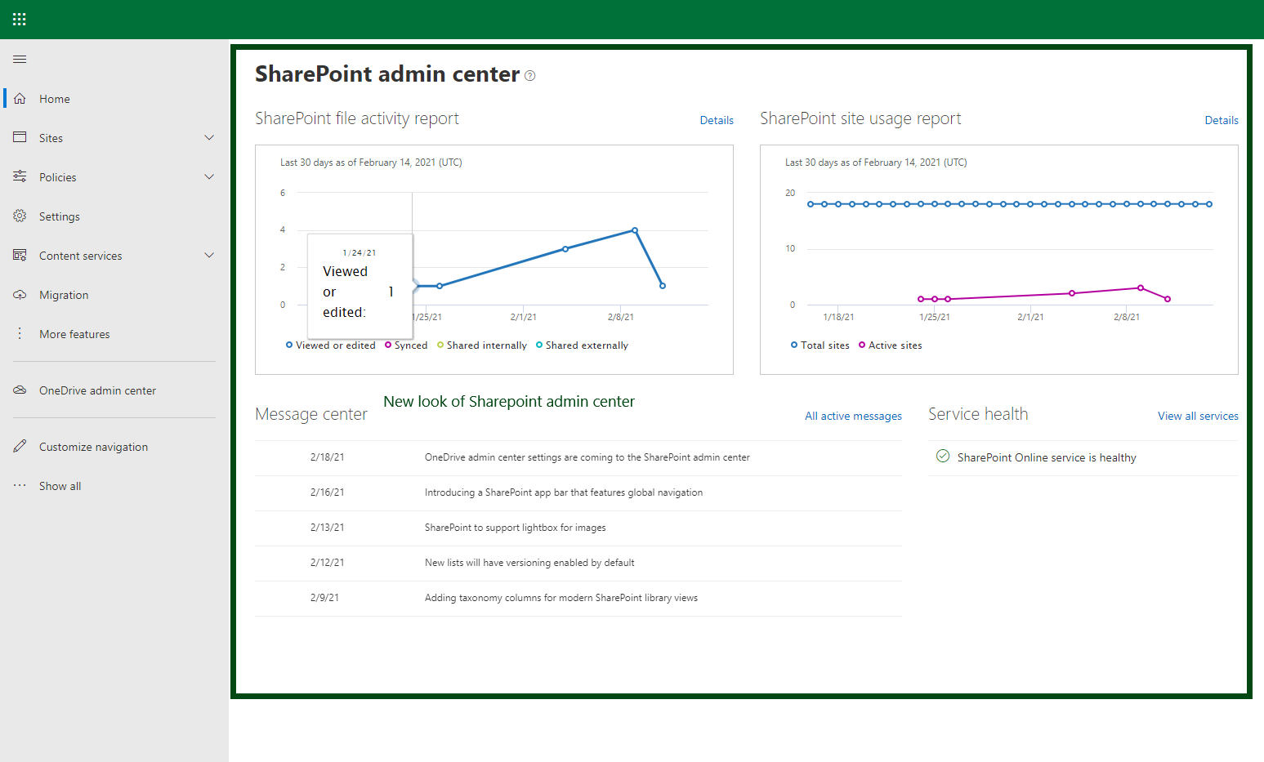Open Details for site usage report
Viewport: 1264px width, 762px height.
click(x=1222, y=120)
